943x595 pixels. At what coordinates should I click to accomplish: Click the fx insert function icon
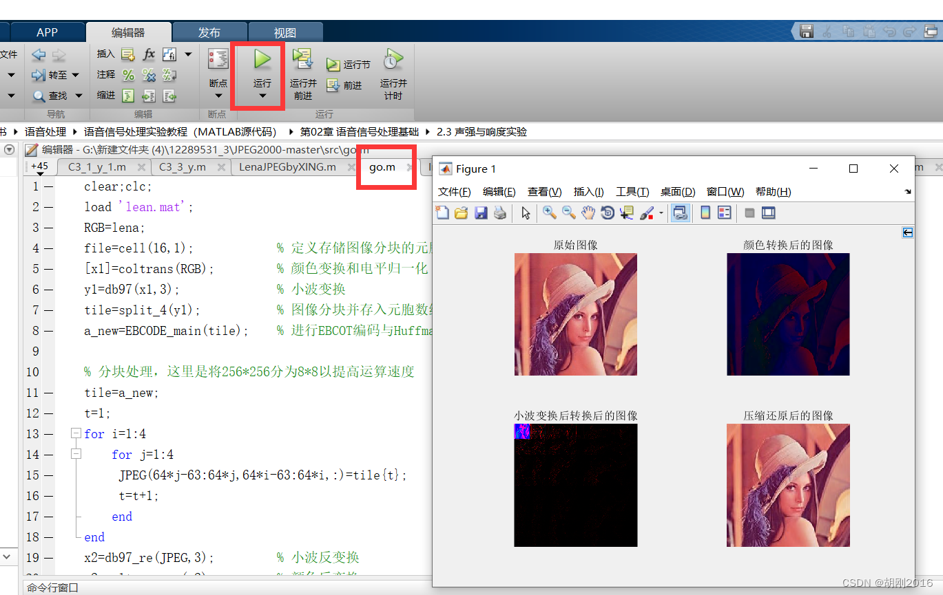tap(149, 54)
